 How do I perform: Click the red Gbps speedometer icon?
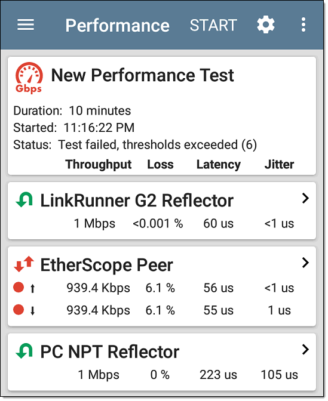[29, 78]
